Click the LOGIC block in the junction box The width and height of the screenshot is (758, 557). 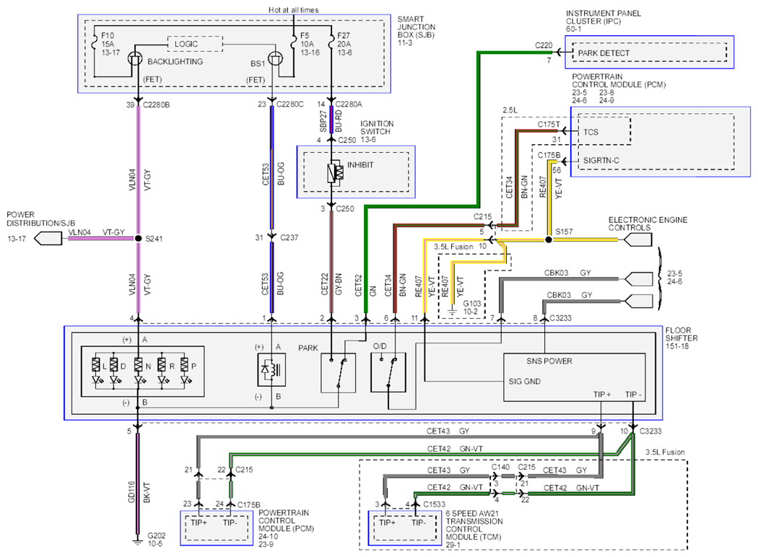tap(195, 44)
